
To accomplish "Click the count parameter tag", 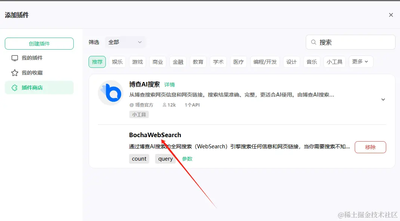I will click(x=139, y=159).
